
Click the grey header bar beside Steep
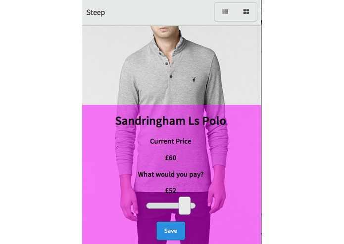point(158,12)
